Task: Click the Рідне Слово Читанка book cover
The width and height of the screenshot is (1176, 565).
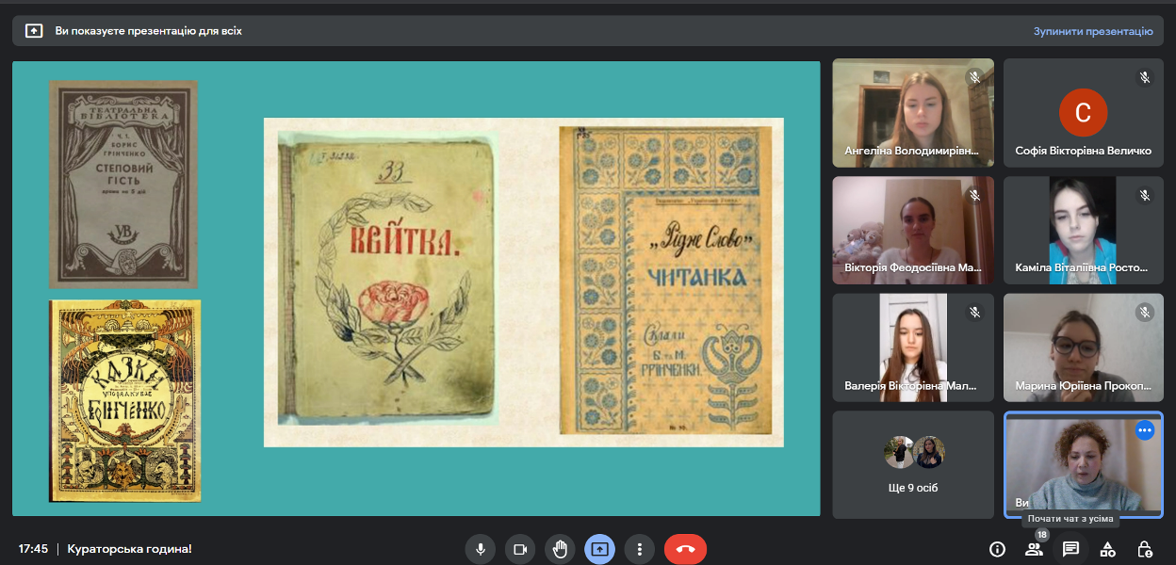Action: coord(672,281)
